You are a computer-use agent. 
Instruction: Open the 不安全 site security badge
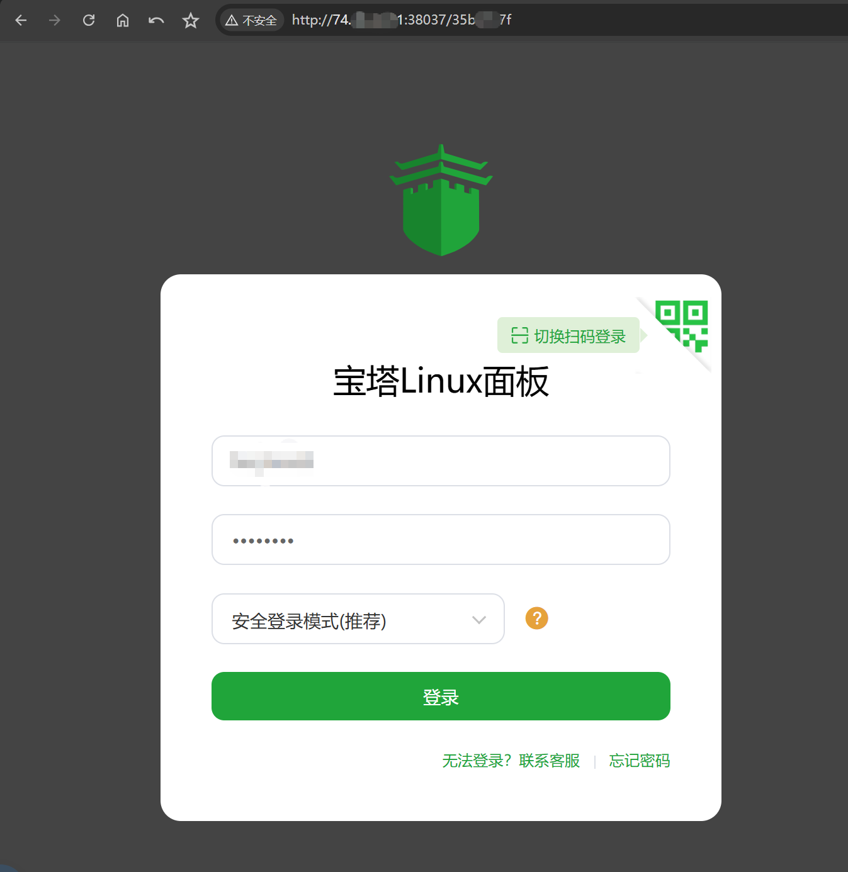[252, 20]
